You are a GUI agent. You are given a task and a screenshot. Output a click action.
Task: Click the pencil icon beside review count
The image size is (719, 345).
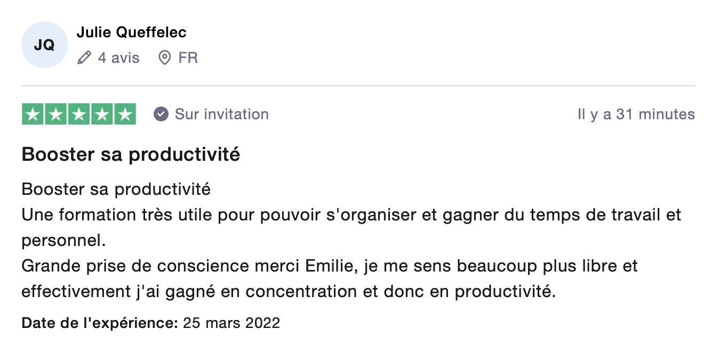84,57
